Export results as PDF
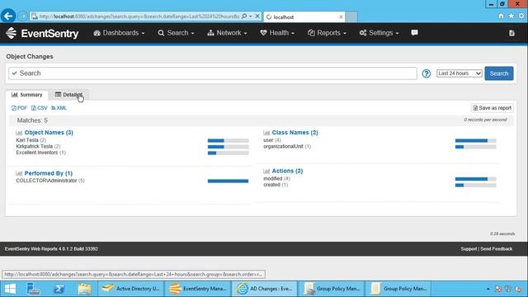The height and width of the screenshot is (297, 528). (19, 108)
